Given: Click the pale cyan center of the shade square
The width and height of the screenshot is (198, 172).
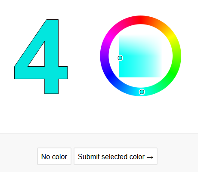Looking at the screenshot, I should click(141, 56).
